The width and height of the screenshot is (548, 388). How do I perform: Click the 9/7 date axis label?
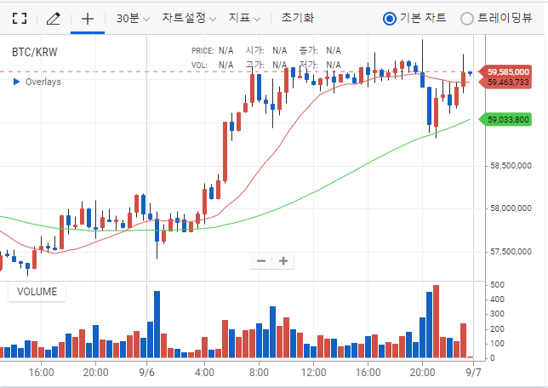pyautogui.click(x=473, y=373)
